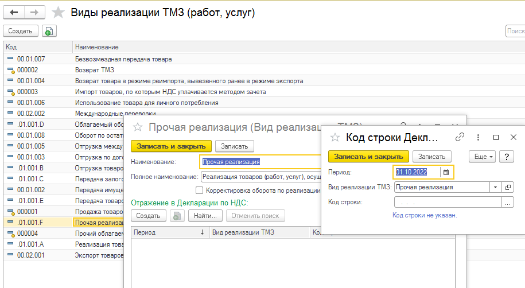This screenshot has height=288, width=525.
Task: Maximize the Код строки Декл window
Action: point(496,137)
